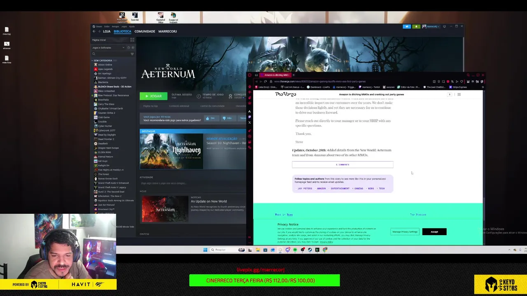
Task: Open the COMUNIDADE tab in Steam
Action: 145,31
